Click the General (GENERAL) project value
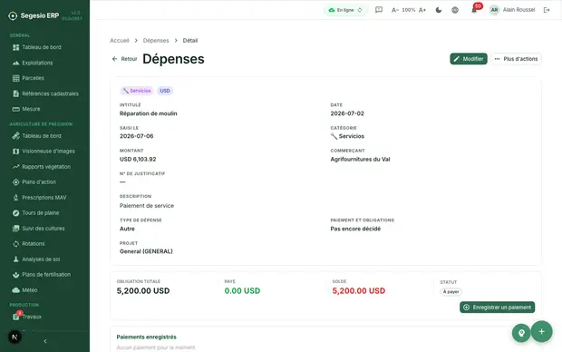562x352 pixels. click(146, 251)
